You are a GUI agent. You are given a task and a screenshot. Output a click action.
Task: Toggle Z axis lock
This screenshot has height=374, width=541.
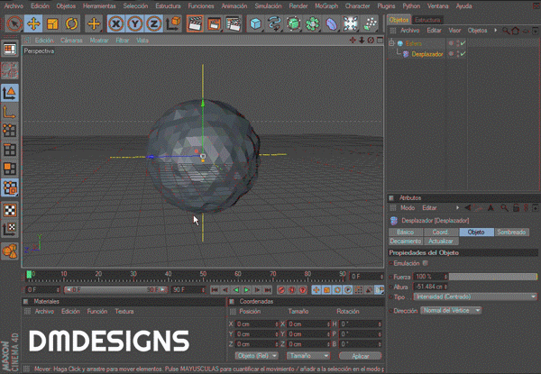(x=154, y=23)
